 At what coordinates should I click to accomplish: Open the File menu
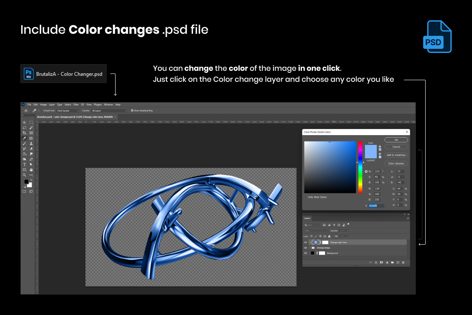pyautogui.click(x=29, y=105)
